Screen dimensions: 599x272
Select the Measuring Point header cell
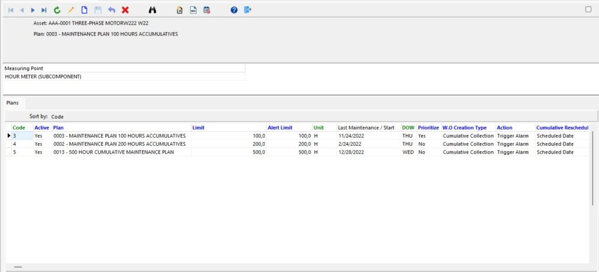[x=124, y=68]
